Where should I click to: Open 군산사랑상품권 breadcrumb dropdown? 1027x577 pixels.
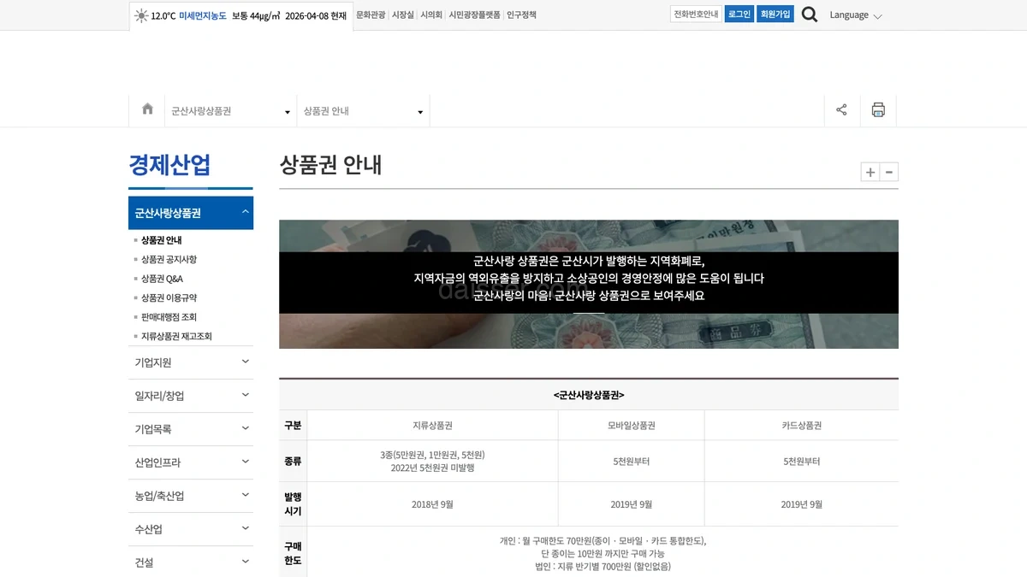coord(230,111)
